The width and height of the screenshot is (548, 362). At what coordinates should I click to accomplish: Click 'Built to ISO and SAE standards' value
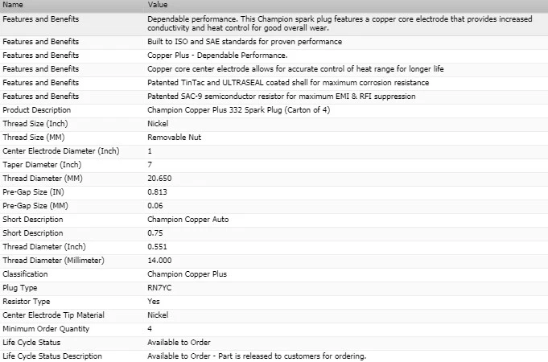coord(245,42)
